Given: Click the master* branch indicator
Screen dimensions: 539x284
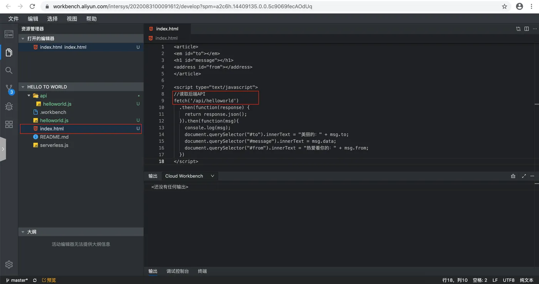Looking at the screenshot, I should click(x=17, y=280).
